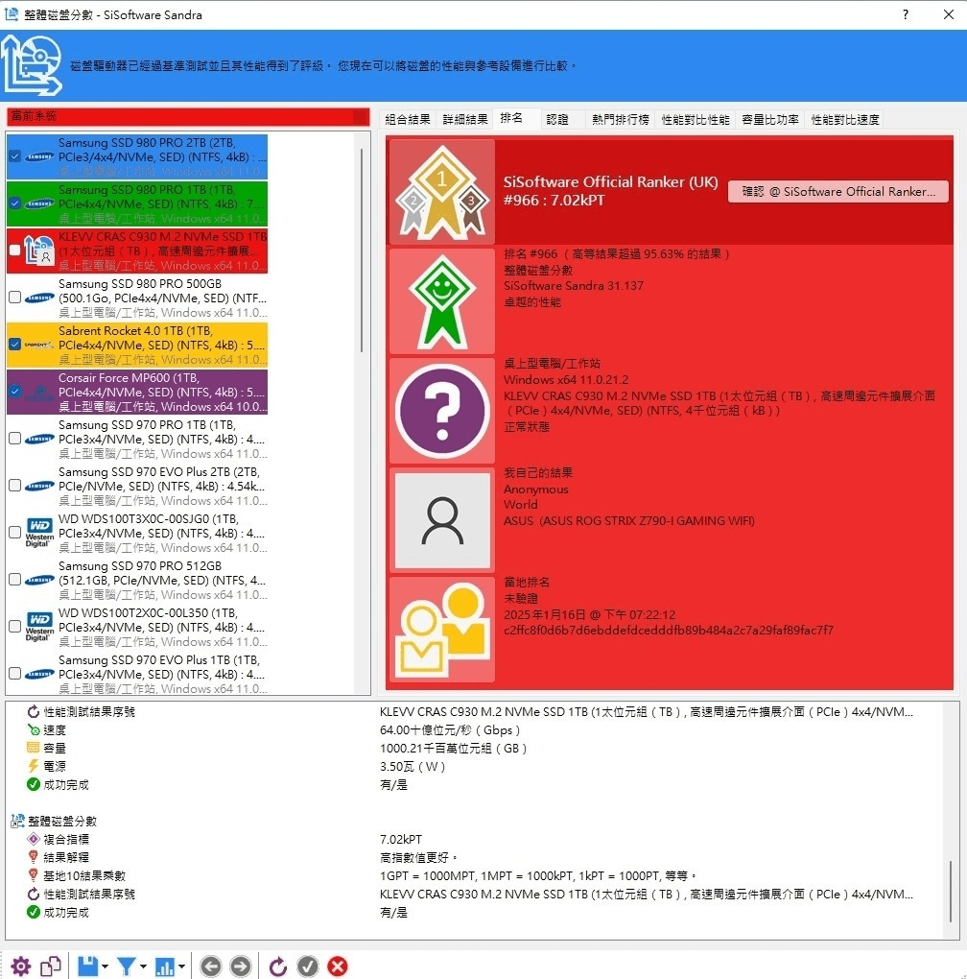The width and height of the screenshot is (967, 979).
Task: Uncheck Corsair Force MP600
Action: point(15,392)
